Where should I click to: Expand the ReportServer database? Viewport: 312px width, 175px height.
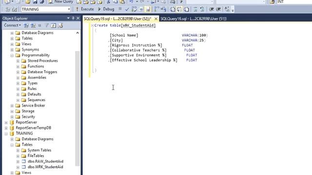click(6, 122)
